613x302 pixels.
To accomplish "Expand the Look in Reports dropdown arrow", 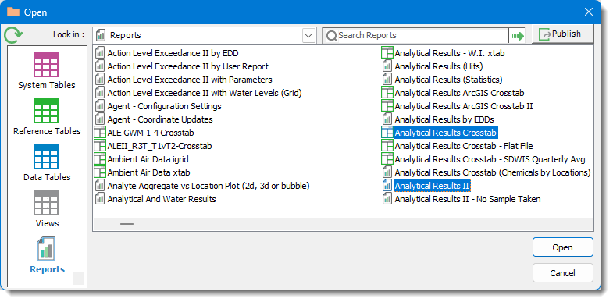I will (x=308, y=36).
